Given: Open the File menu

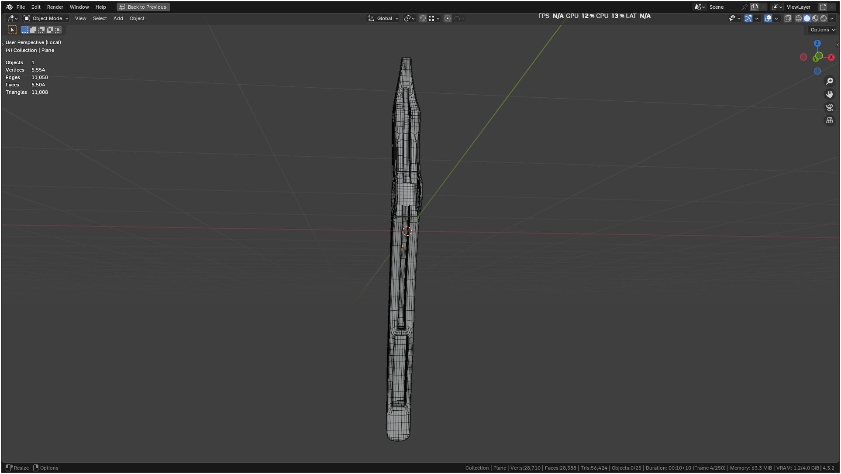Looking at the screenshot, I should [x=21, y=7].
